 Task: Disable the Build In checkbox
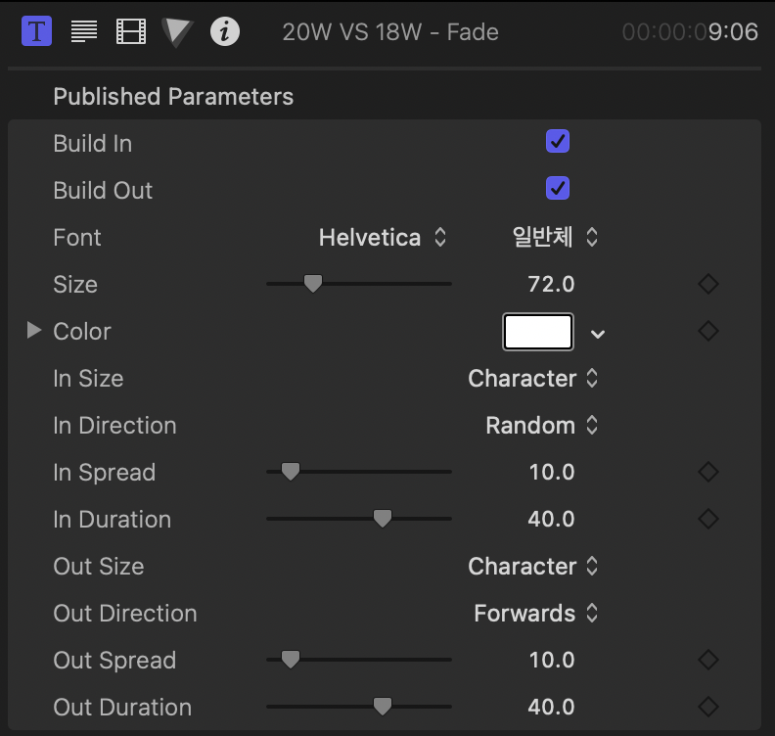(558, 142)
